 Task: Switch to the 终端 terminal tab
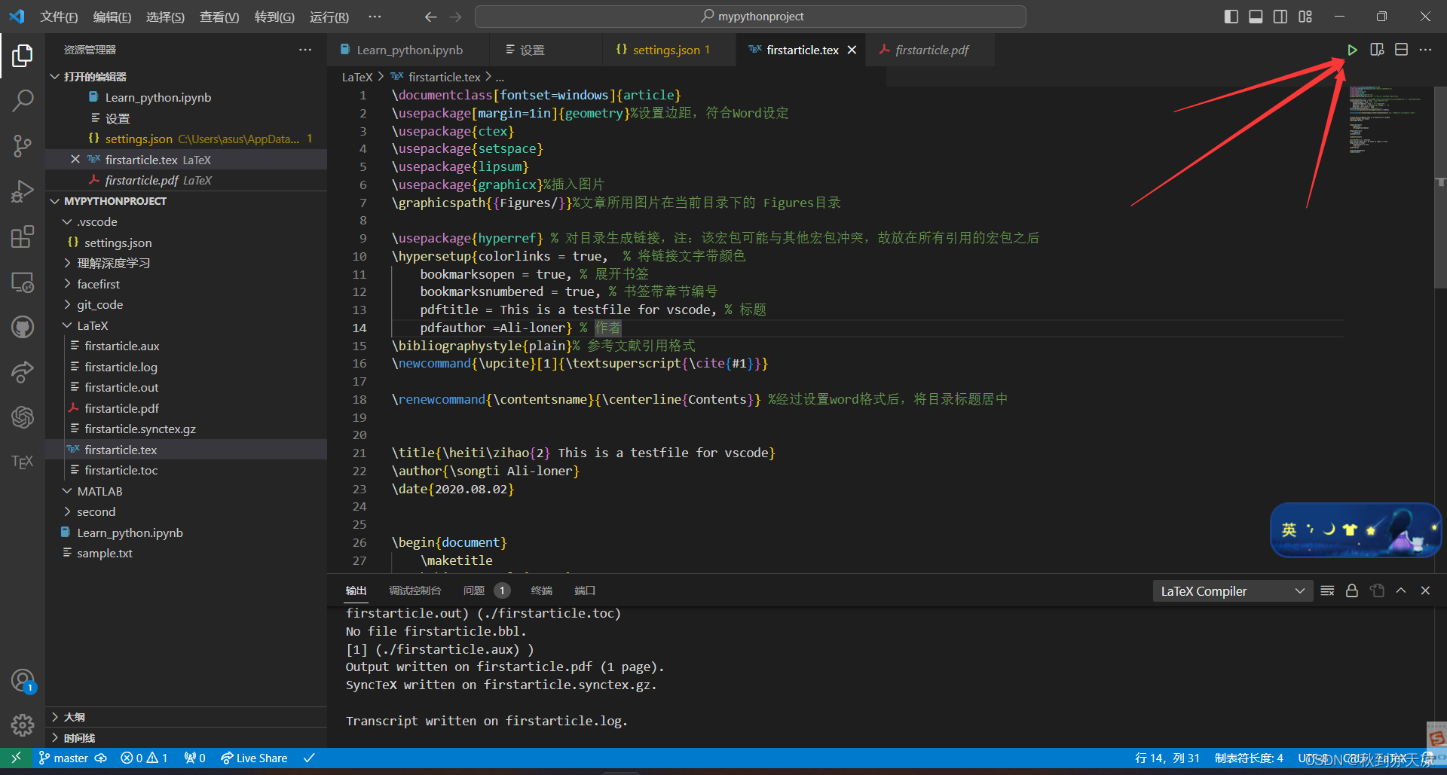[542, 590]
